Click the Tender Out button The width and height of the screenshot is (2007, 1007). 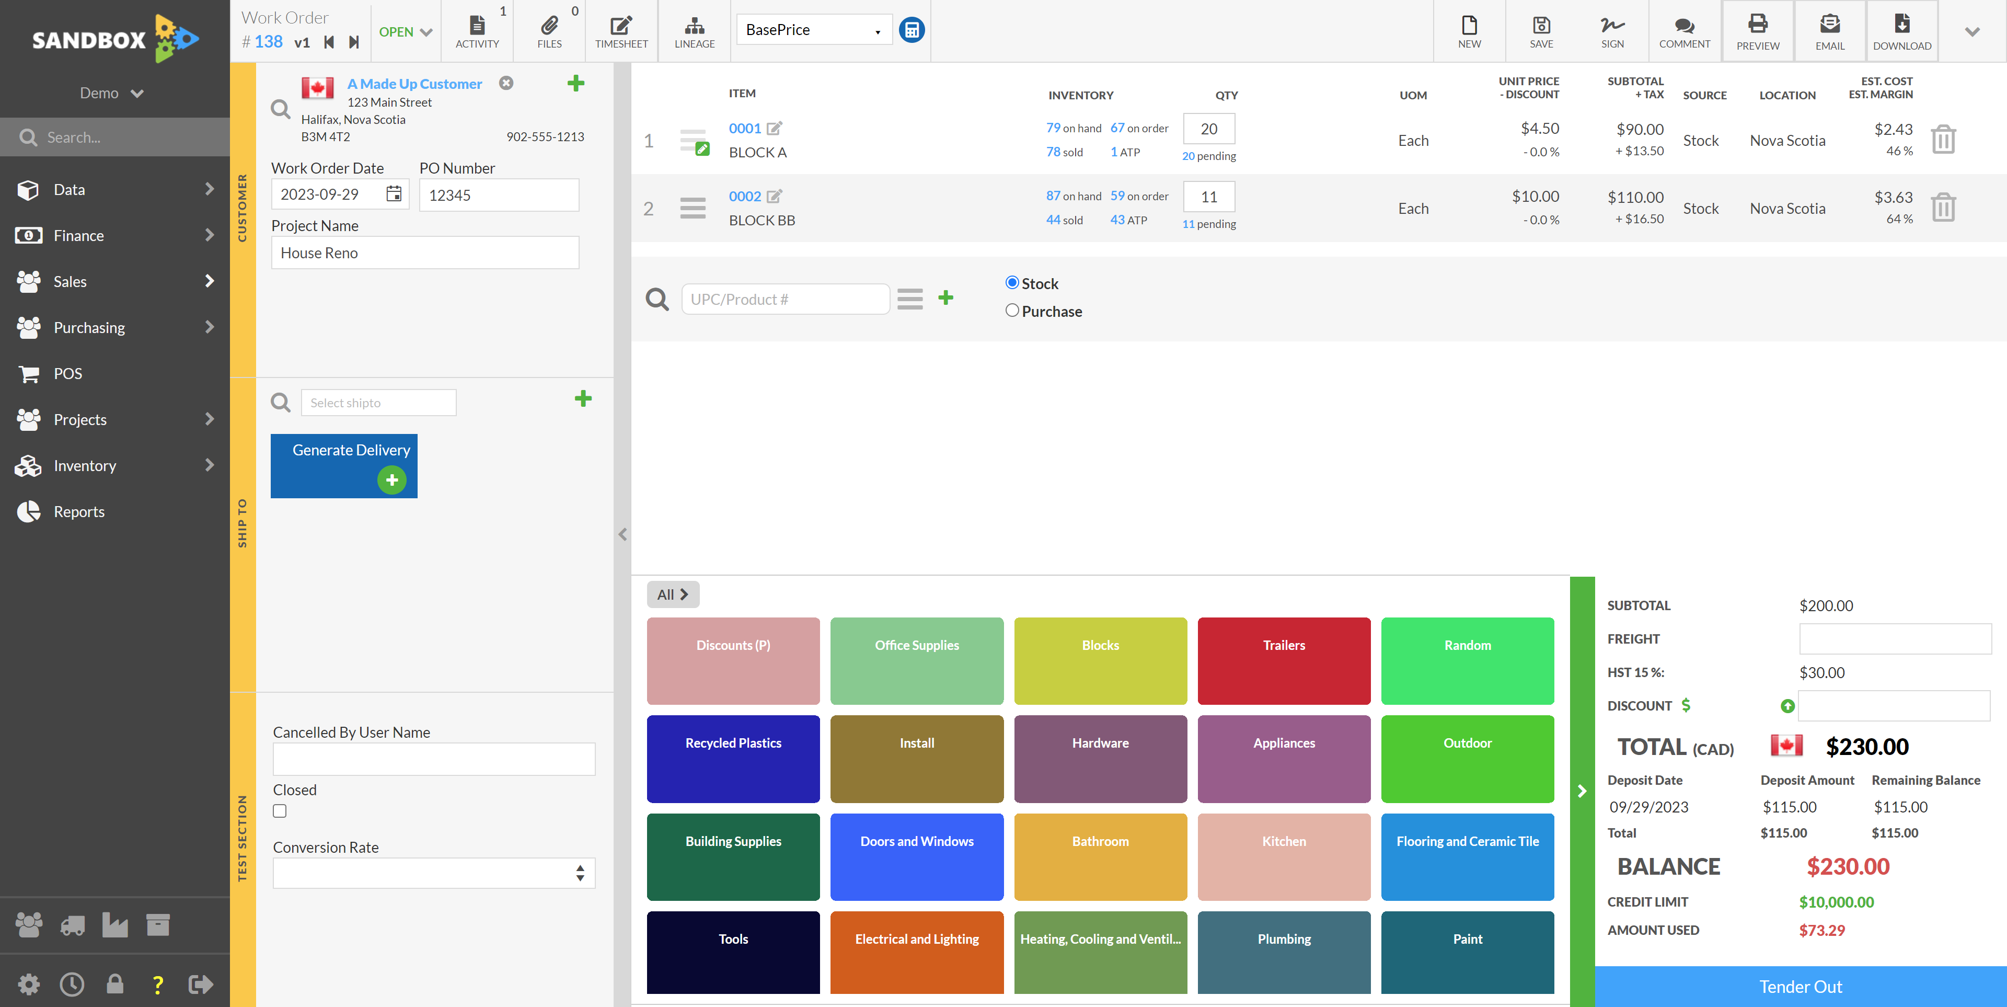[1800, 986]
